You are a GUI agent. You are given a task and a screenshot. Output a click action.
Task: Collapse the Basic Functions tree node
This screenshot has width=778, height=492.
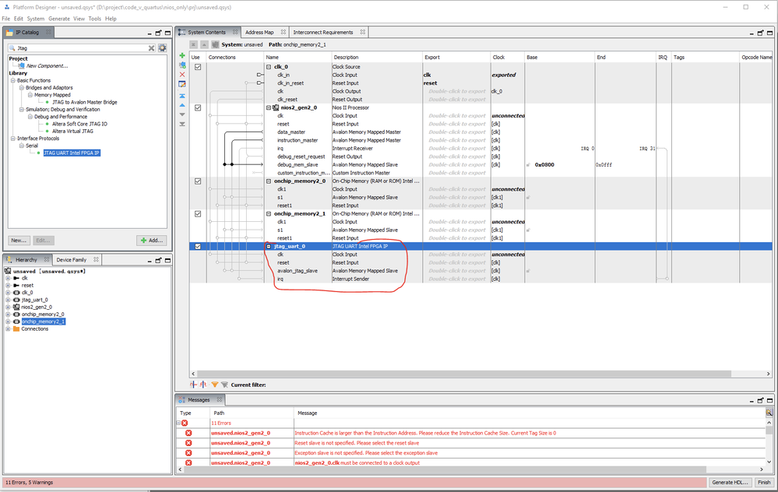tap(13, 80)
